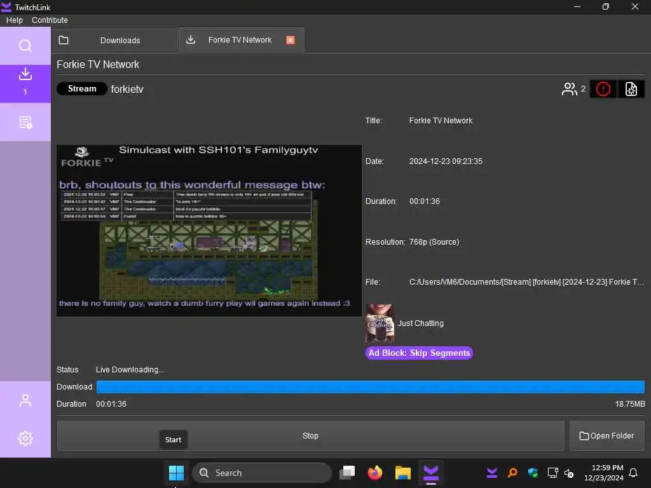Click the taskbar Search box
Screen dimensions: 651x488
pos(262,473)
